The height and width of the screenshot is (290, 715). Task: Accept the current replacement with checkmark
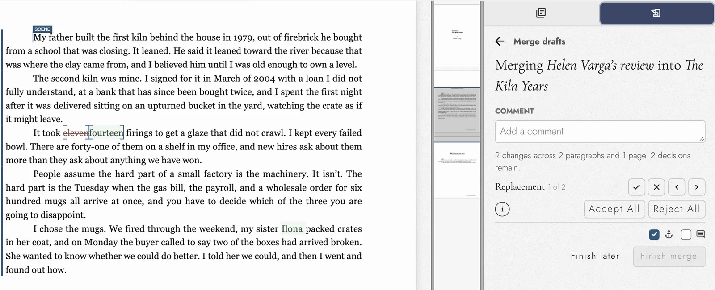coord(636,187)
